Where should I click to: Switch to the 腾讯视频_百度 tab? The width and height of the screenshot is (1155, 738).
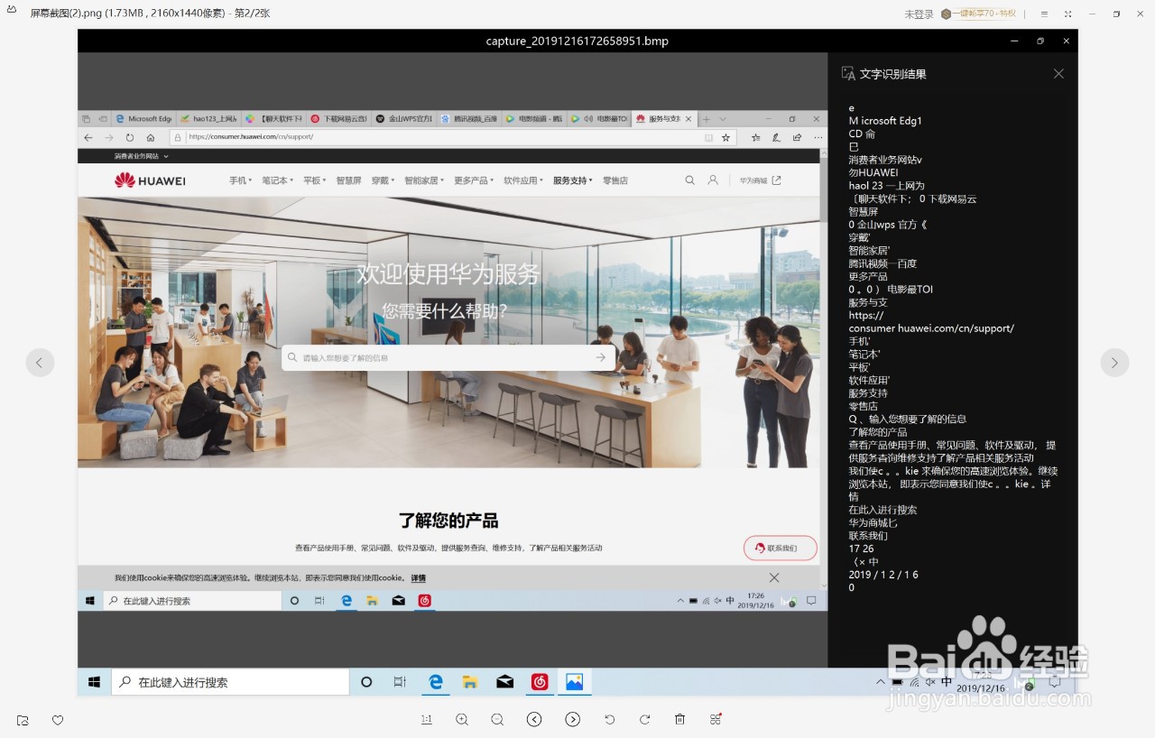click(x=467, y=118)
